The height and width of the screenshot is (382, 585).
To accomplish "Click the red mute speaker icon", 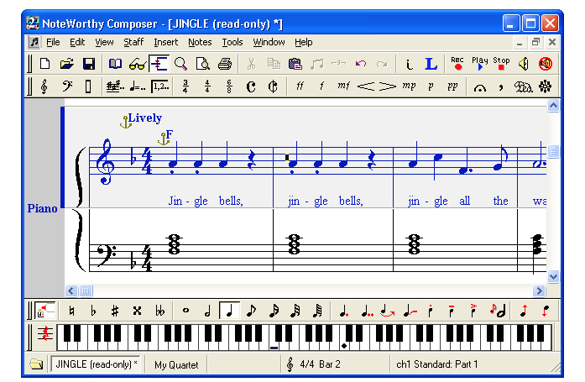I will coord(546,64).
